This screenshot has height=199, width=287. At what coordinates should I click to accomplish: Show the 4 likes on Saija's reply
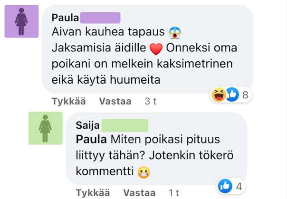[239, 186]
